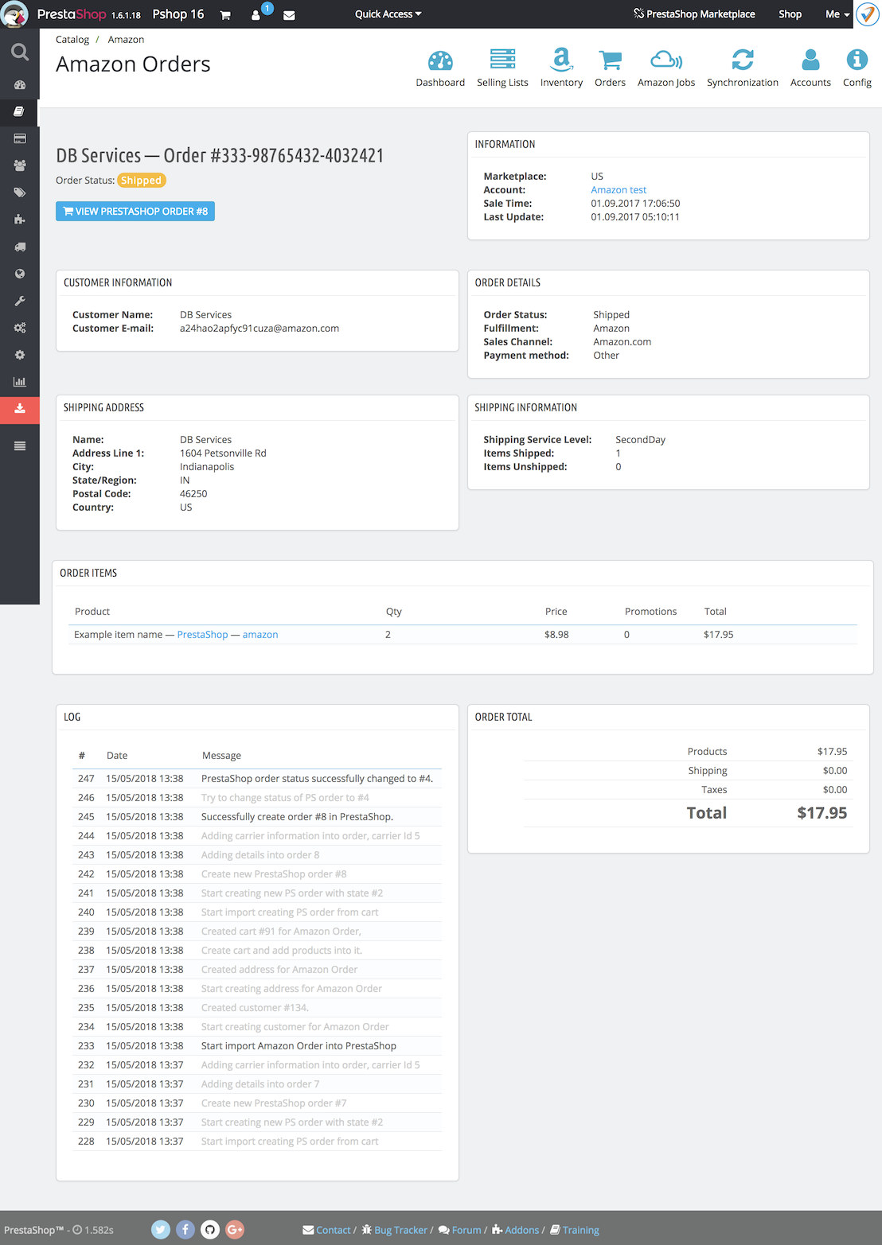Toggle the hamburger menu icon in sidebar
Screen dimensions: 882x1245
tap(20, 446)
